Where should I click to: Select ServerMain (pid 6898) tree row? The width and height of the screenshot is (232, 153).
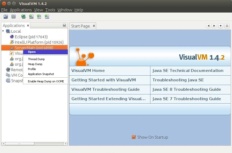coord(34,48)
